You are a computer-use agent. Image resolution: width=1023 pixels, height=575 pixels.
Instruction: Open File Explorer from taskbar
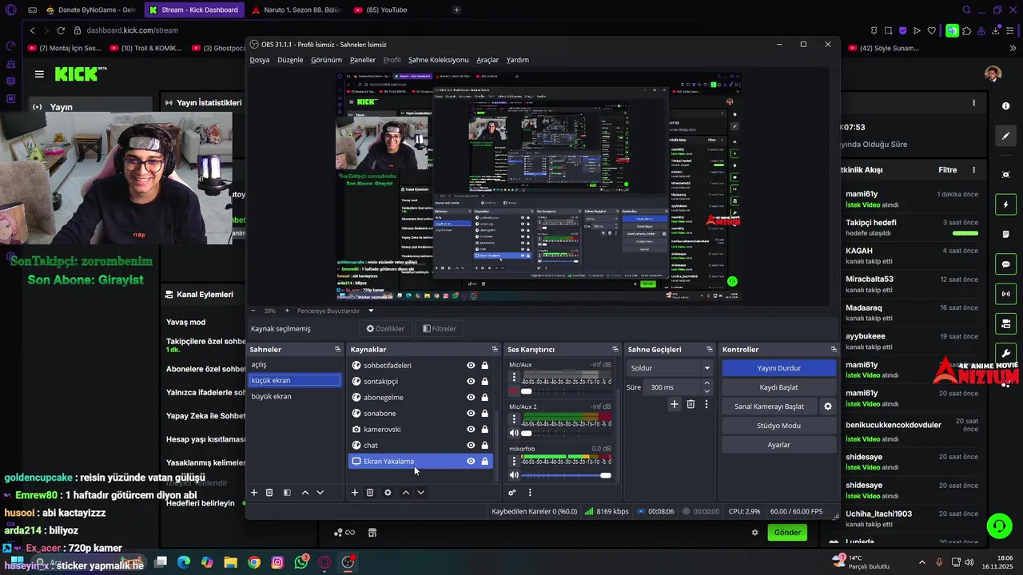point(230,562)
